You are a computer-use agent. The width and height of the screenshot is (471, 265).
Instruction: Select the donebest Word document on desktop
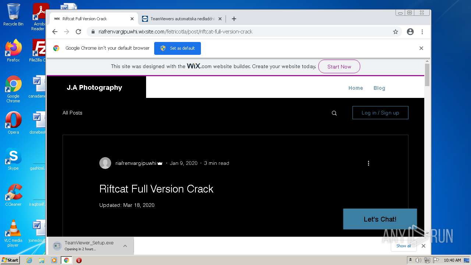pyautogui.click(x=38, y=123)
